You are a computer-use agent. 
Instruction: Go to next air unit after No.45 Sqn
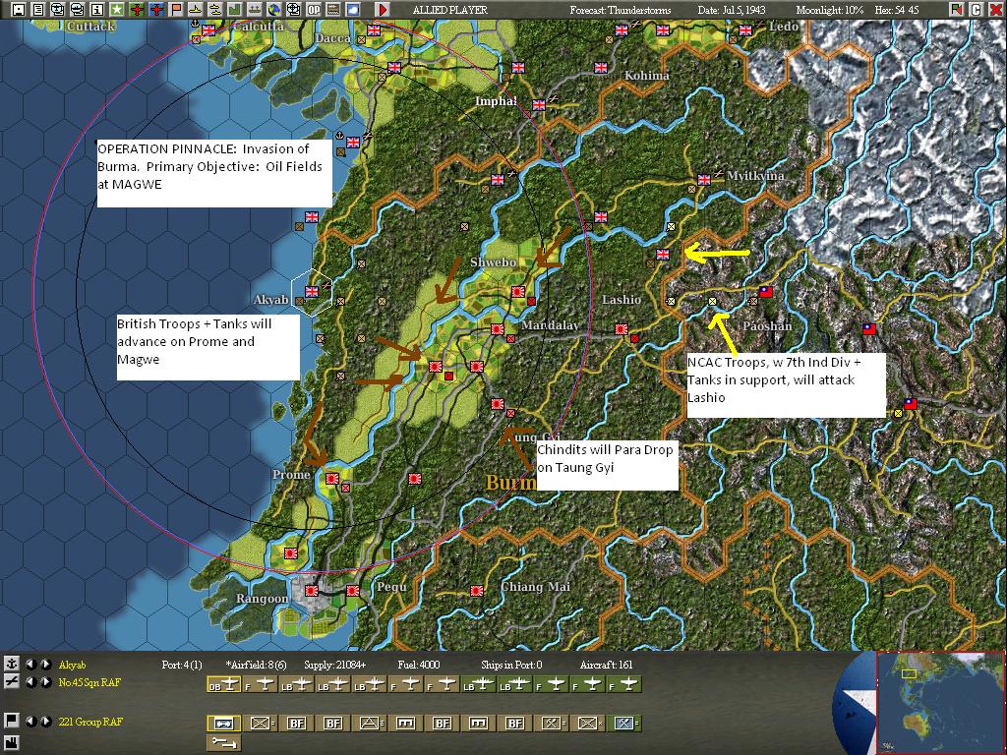click(45, 682)
